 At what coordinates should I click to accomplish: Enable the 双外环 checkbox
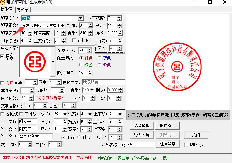click(x=74, y=41)
